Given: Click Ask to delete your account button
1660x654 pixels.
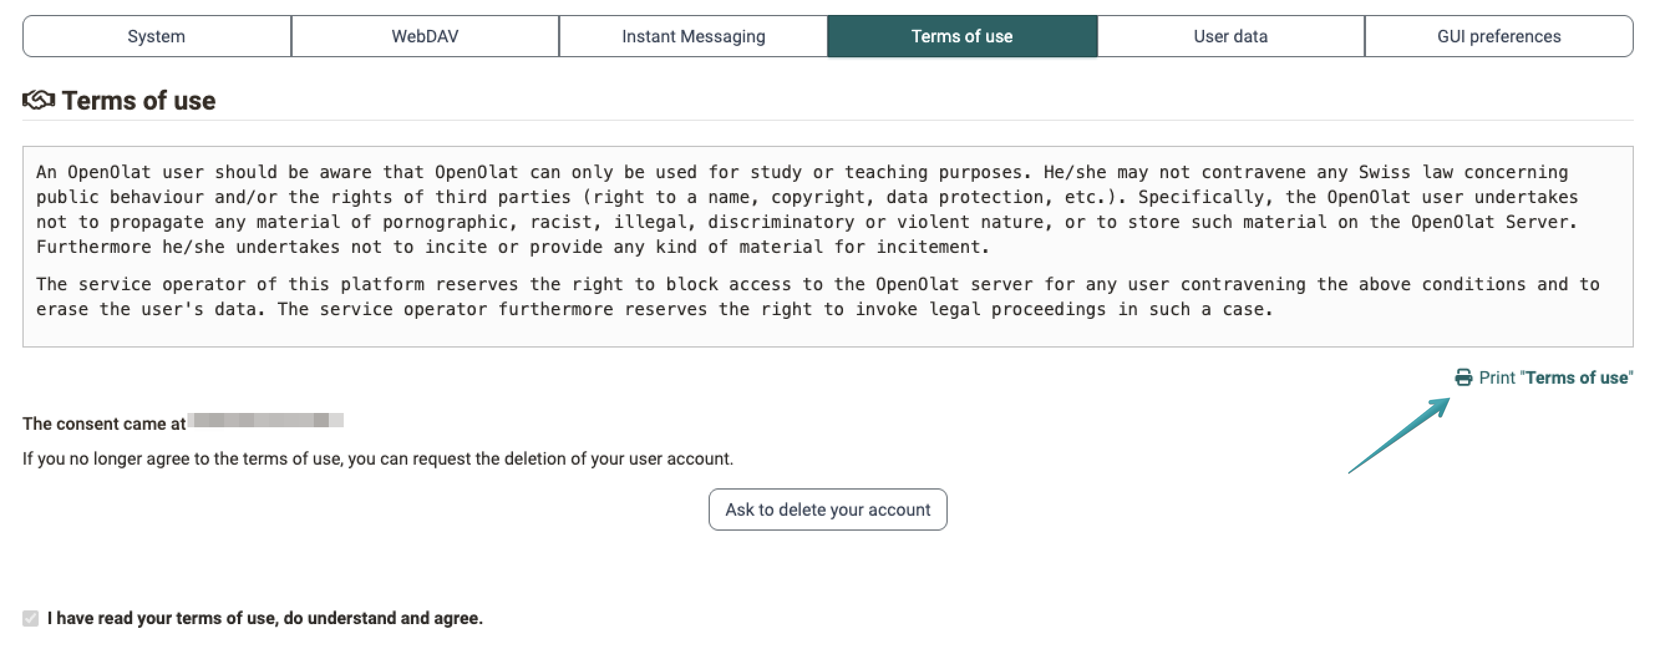Looking at the screenshot, I should 828,509.
